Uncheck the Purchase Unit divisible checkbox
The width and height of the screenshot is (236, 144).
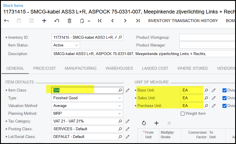(225, 106)
